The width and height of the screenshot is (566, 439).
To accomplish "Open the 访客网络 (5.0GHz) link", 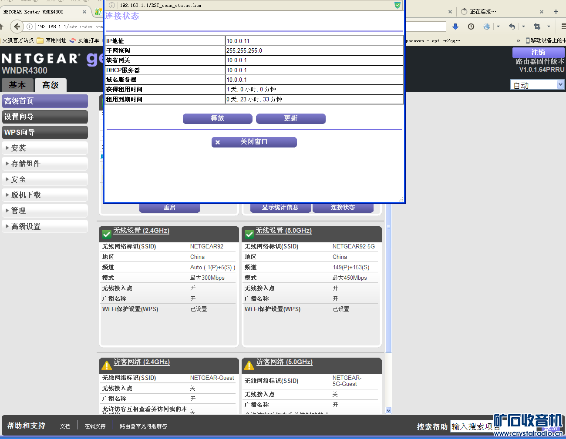I will [x=285, y=362].
